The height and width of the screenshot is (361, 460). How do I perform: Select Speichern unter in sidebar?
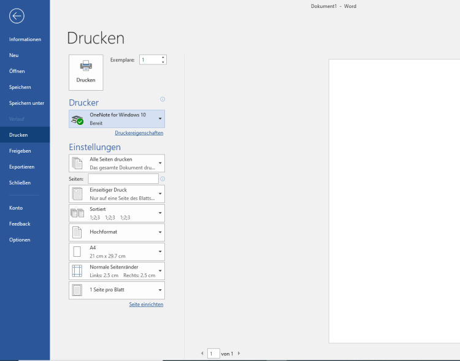26,103
